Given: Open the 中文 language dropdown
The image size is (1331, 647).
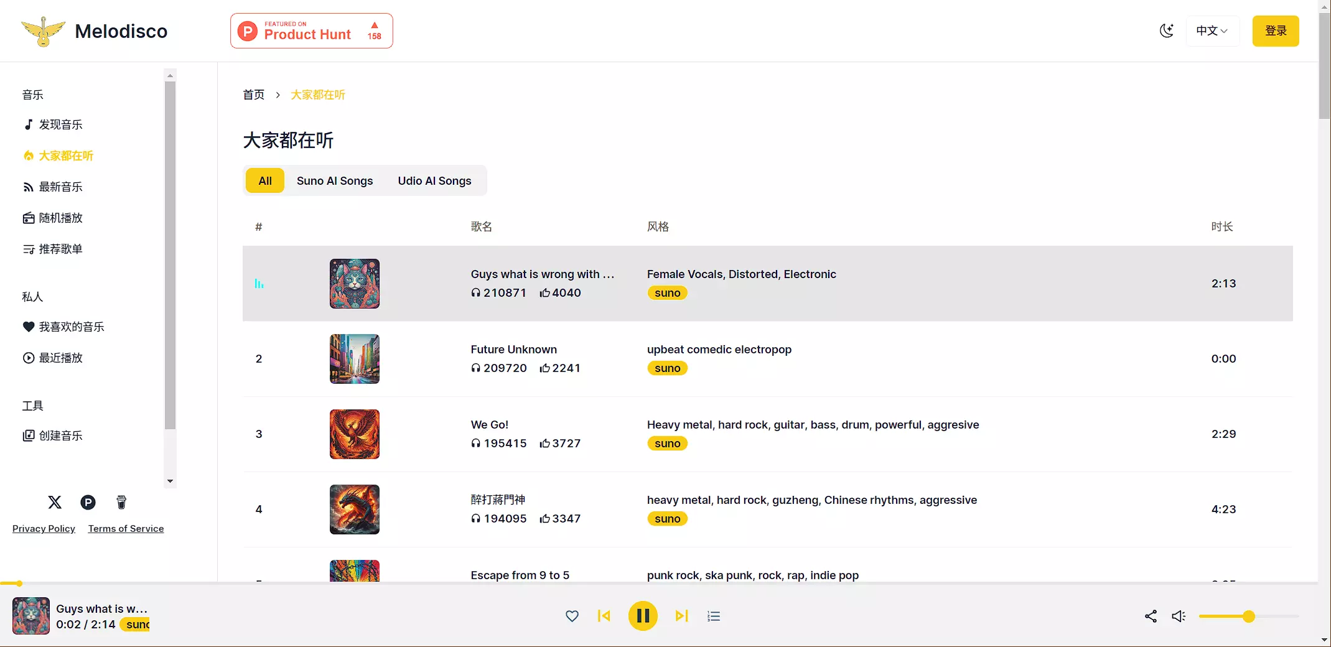Looking at the screenshot, I should (1212, 30).
